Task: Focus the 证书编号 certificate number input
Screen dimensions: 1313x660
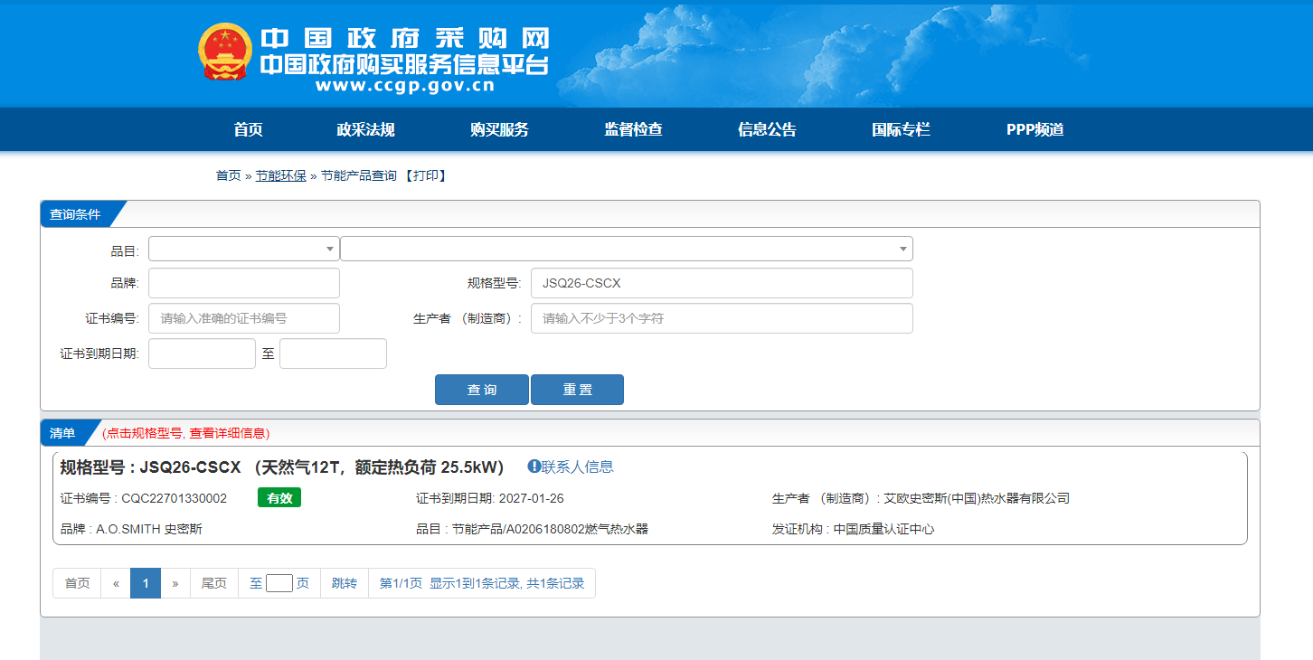Action: coord(244,318)
